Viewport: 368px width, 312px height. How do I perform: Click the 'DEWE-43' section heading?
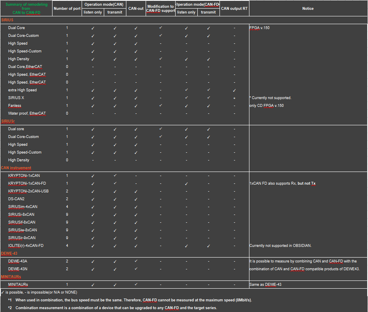click(9, 253)
